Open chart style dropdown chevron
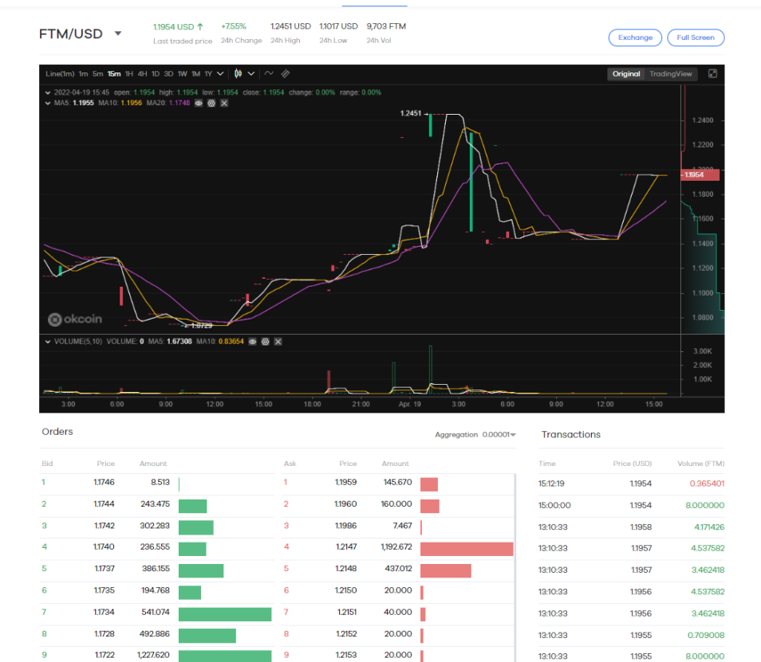This screenshot has width=761, height=662. point(251,73)
